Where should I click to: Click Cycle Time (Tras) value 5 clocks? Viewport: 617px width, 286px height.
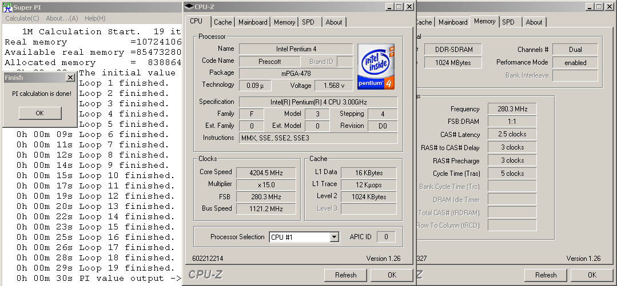[x=512, y=173]
